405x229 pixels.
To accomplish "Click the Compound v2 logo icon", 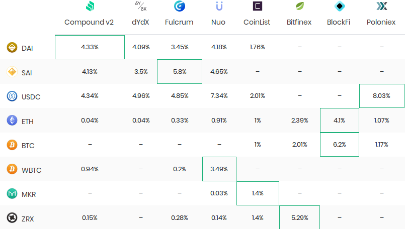I will (90, 7).
